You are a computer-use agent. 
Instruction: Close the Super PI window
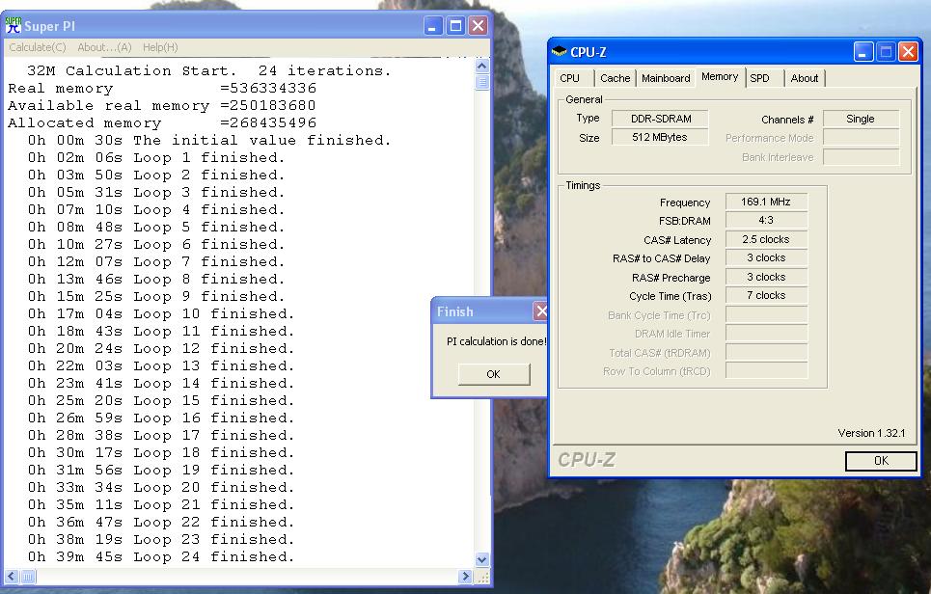478,25
